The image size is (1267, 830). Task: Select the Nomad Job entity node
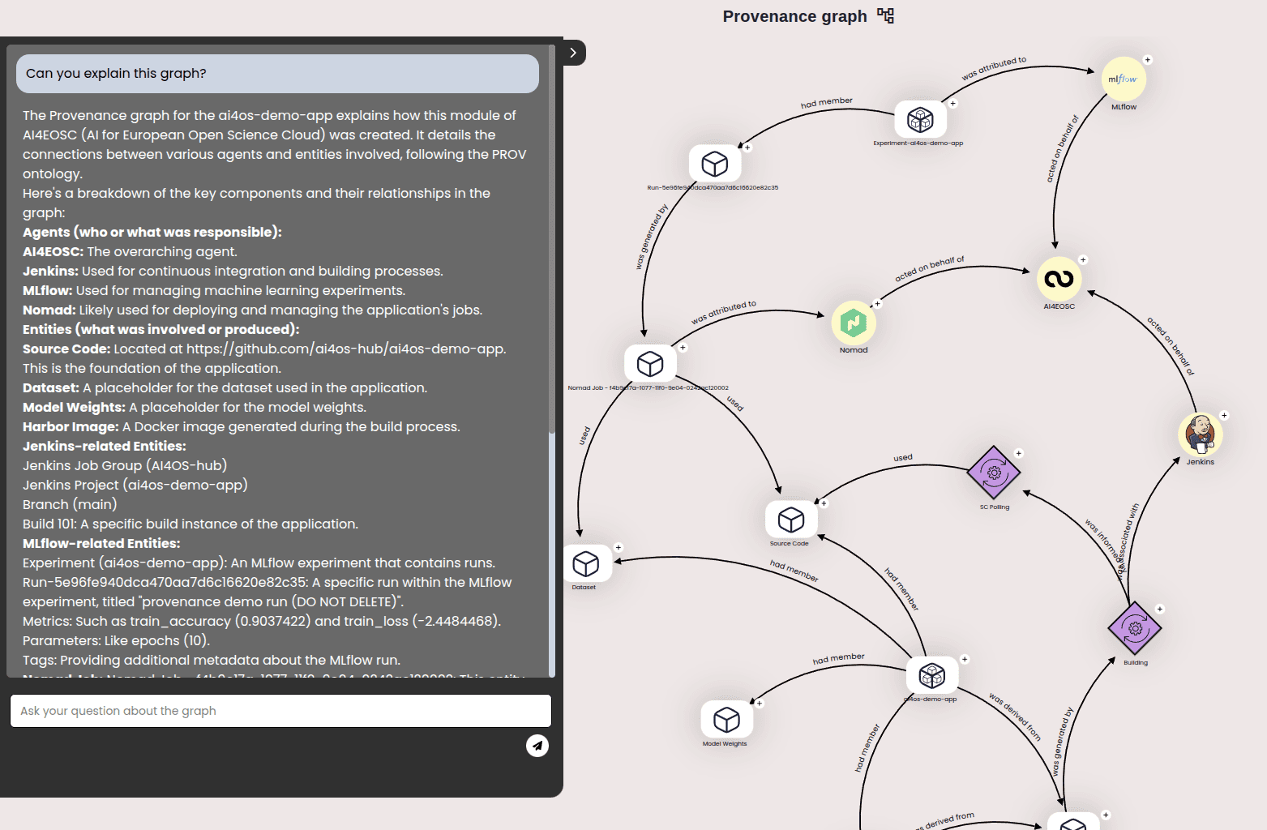click(x=650, y=364)
